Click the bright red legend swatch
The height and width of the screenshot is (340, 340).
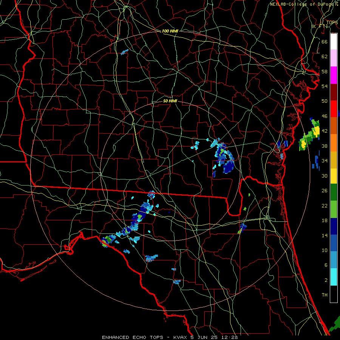point(334,109)
